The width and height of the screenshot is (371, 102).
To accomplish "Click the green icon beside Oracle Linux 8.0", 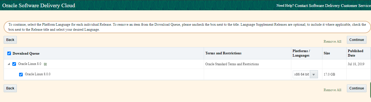I will [45, 64].
